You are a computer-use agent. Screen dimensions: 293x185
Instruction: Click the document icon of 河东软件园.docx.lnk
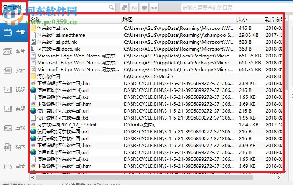click(33, 49)
